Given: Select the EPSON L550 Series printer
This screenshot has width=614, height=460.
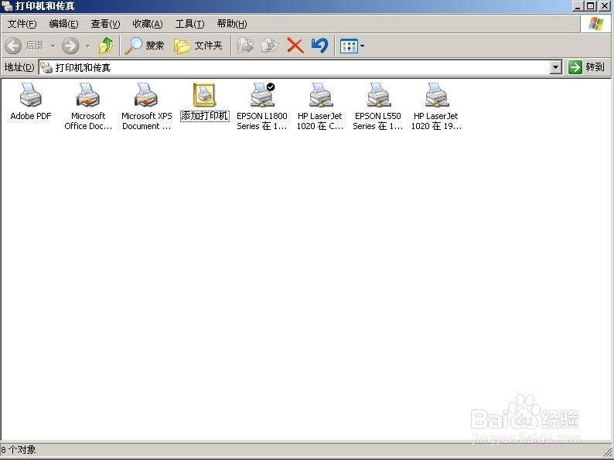Looking at the screenshot, I should click(378, 95).
